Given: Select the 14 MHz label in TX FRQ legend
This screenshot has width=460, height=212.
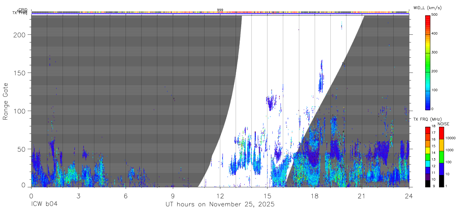Looking at the screenshot, I should point(434,153).
